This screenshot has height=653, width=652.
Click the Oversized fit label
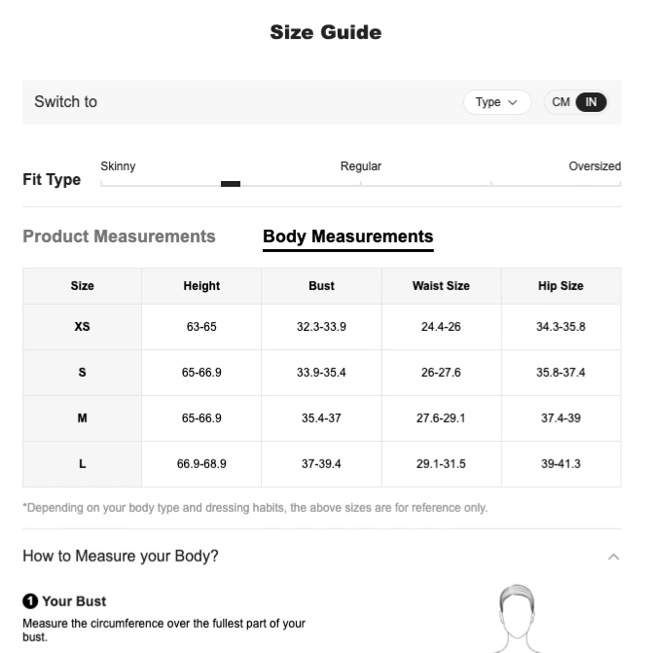click(595, 166)
